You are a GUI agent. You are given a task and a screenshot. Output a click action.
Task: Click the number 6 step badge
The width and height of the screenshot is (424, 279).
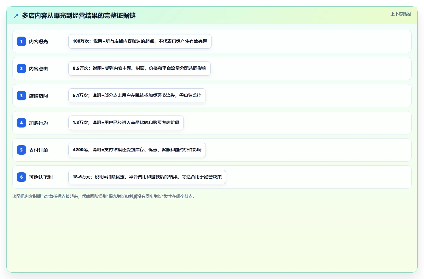(21, 177)
